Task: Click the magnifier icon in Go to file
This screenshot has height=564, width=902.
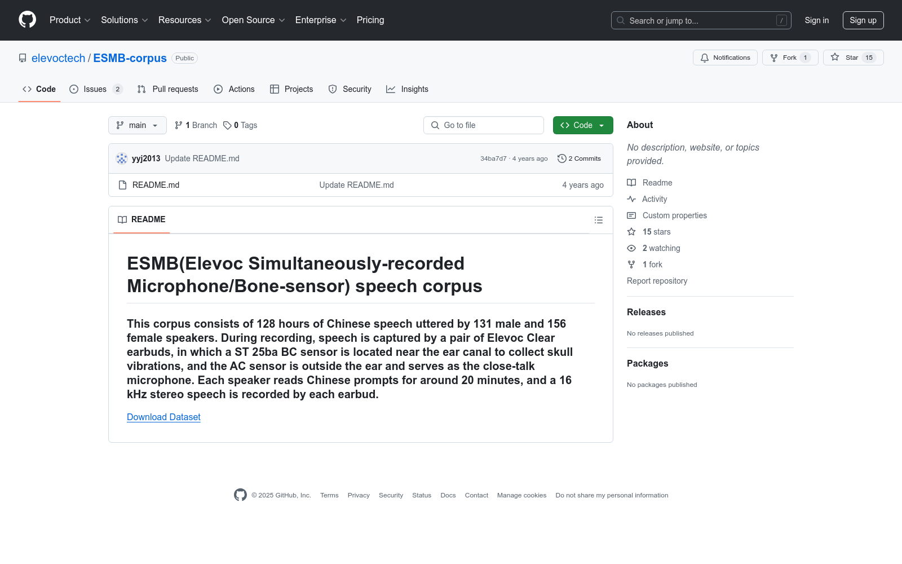Action: 435,125
